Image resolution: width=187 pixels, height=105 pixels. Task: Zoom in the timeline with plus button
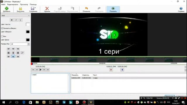click(x=186, y=67)
